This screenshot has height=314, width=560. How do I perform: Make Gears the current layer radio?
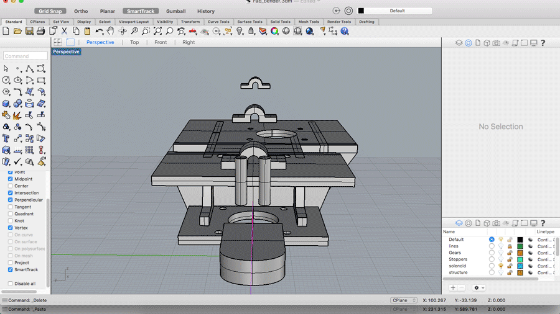point(492,253)
